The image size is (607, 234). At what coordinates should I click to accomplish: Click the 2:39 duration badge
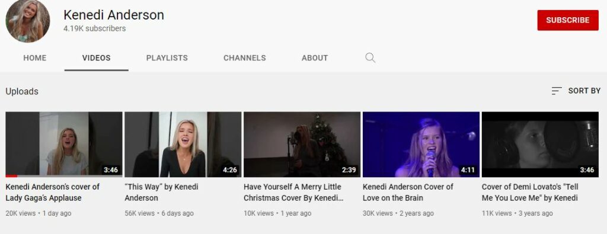tap(349, 170)
